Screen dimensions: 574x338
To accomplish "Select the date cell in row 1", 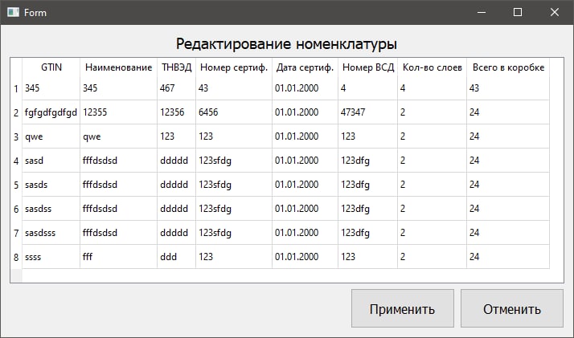I will pyautogui.click(x=305, y=88).
